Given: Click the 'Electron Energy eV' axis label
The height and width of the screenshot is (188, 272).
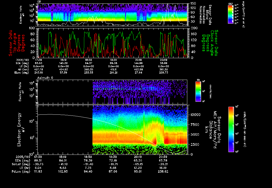Looking at the screenshot, I should (x=21, y=130).
